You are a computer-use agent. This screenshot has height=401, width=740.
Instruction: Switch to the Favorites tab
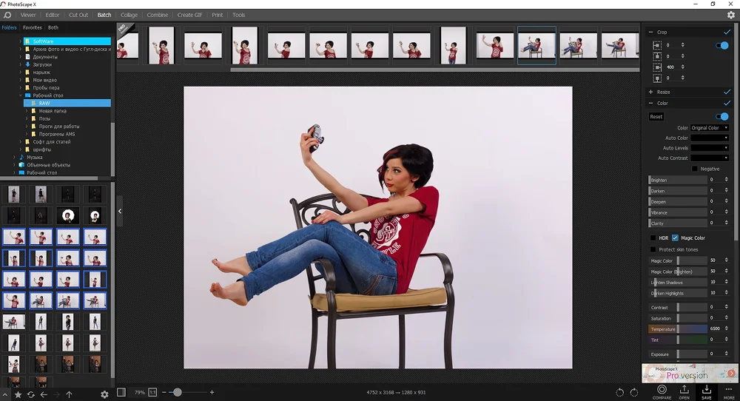(32, 27)
